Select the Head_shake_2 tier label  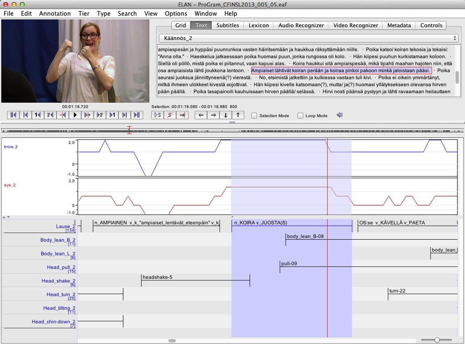(58, 281)
